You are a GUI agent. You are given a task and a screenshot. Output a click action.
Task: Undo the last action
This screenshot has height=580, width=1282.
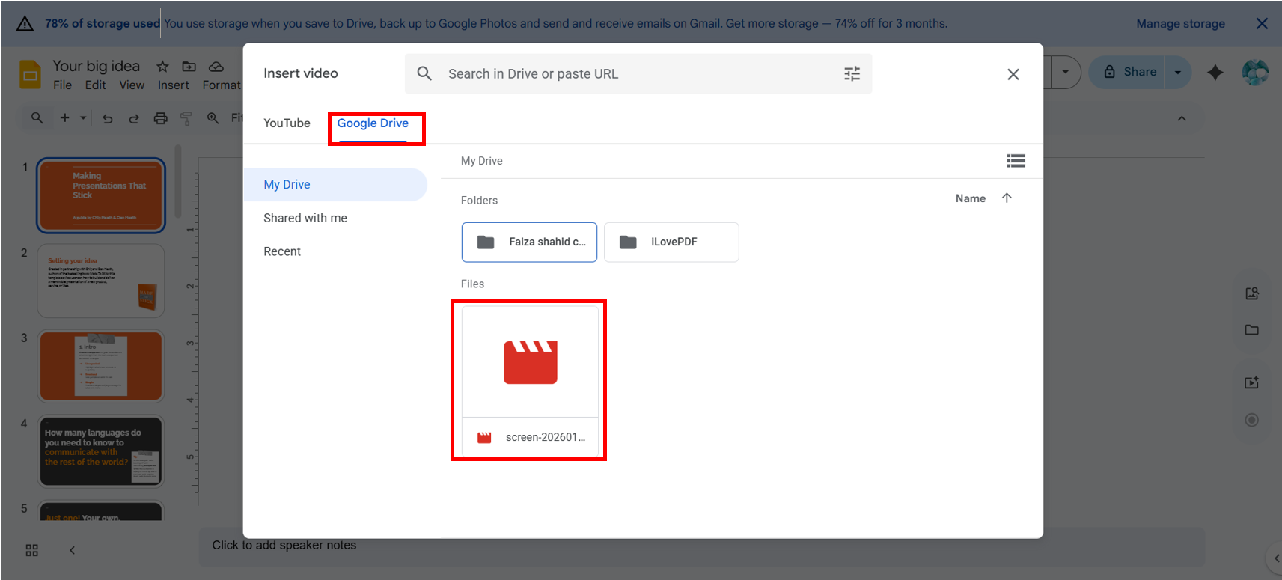click(x=108, y=118)
